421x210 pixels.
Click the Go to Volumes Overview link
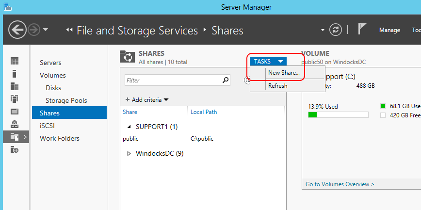pos(340,184)
